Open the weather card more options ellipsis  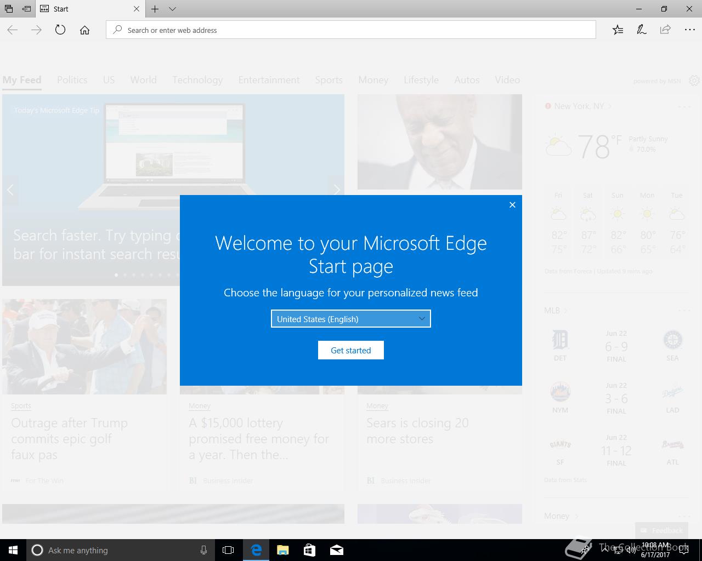pyautogui.click(x=684, y=106)
